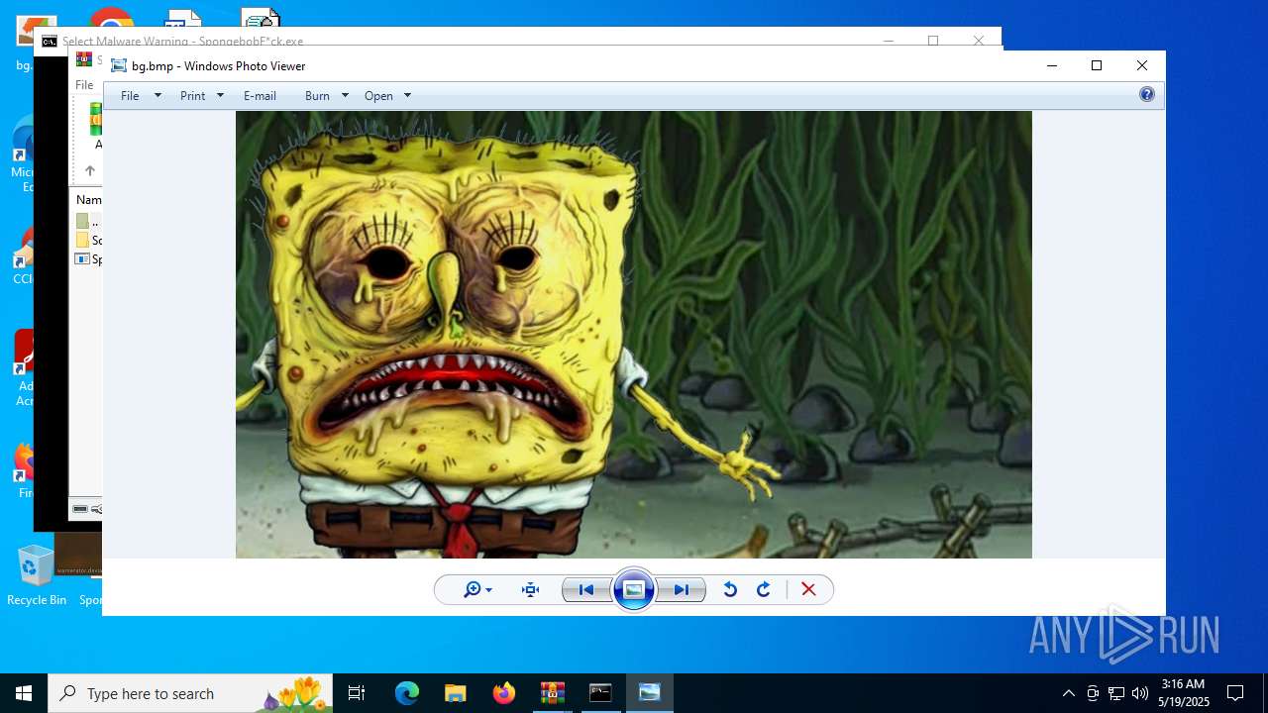The width and height of the screenshot is (1268, 713).
Task: Maximize the Windows Photo Viewer window
Action: click(x=1097, y=66)
